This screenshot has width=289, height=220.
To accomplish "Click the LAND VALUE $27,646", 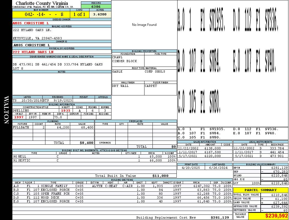I will 280,203.
